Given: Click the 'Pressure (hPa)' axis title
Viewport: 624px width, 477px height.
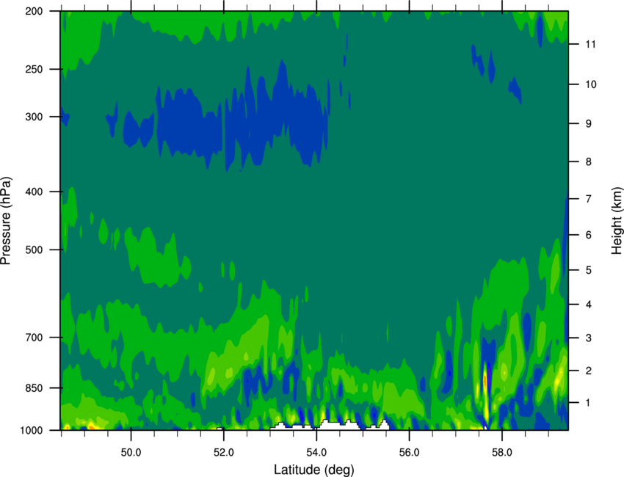Looking at the screenshot, I should (6, 221).
